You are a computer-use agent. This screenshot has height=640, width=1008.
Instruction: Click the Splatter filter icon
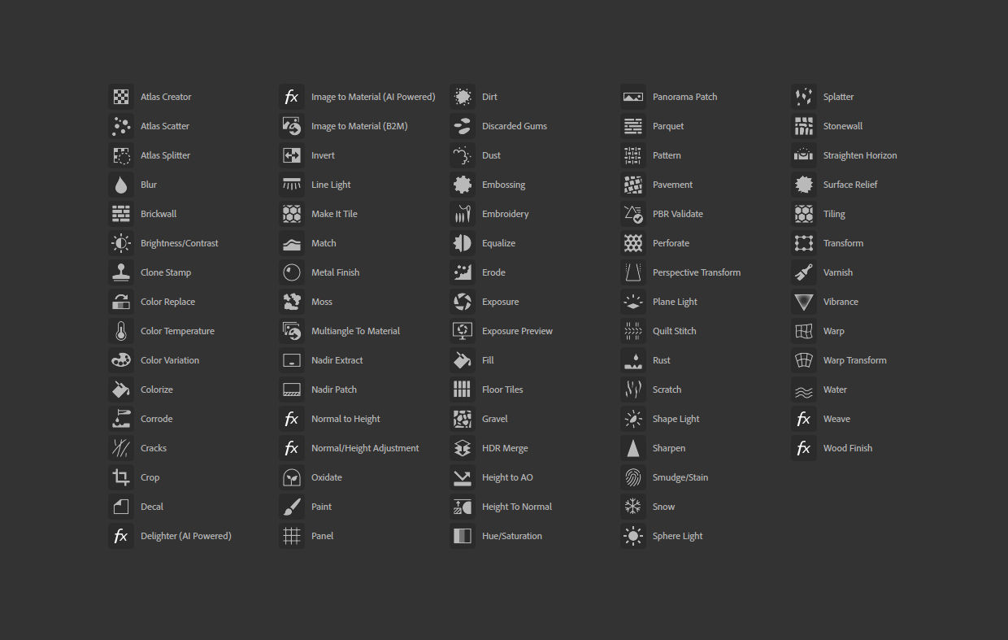coord(804,97)
